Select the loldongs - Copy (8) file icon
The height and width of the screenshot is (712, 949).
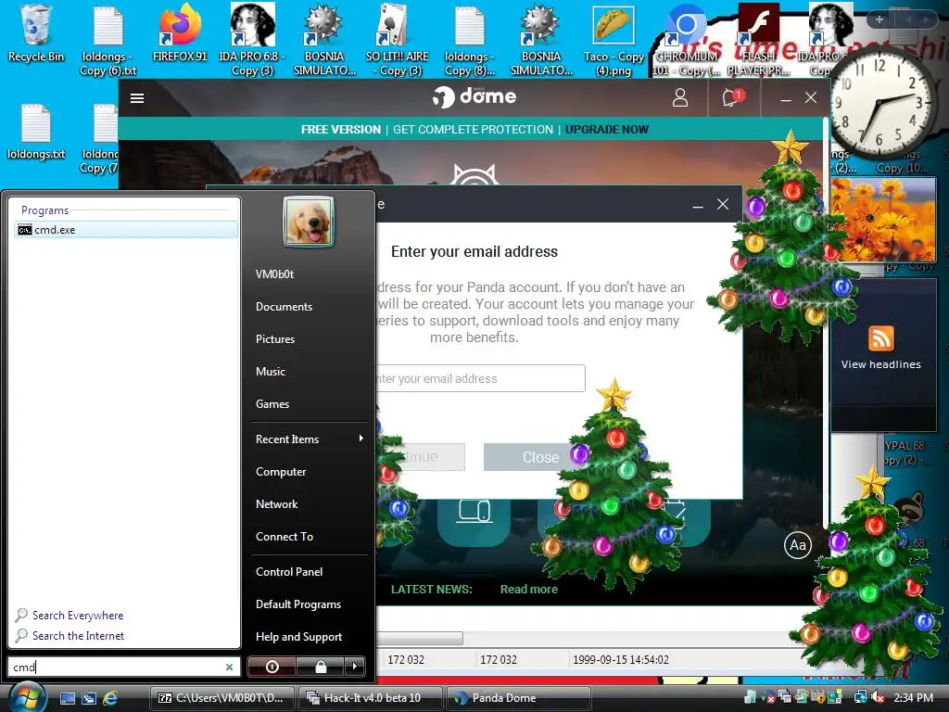[x=469, y=40]
